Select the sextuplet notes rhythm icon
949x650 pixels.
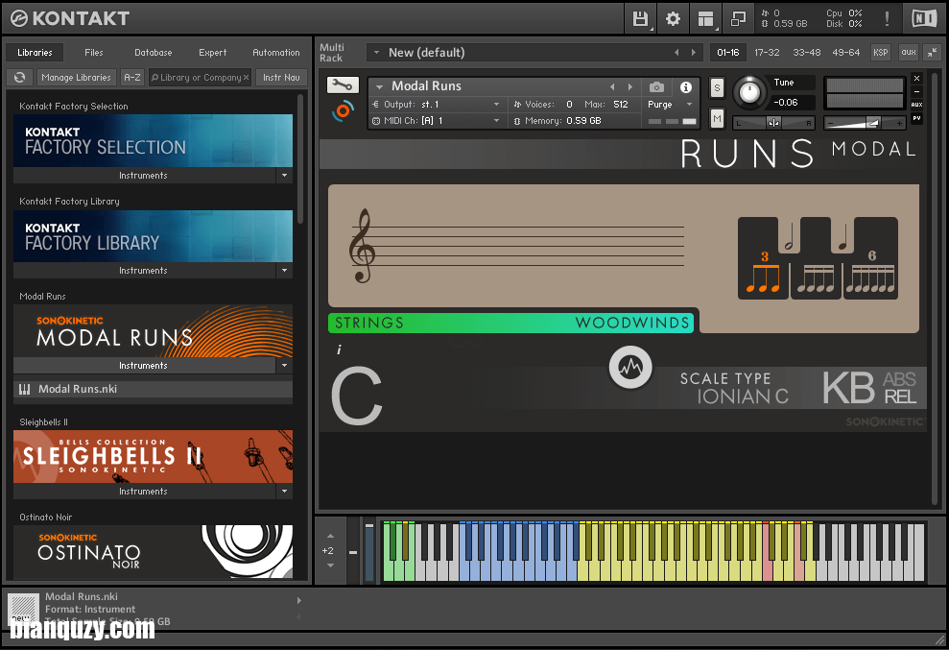pyautogui.click(x=869, y=273)
